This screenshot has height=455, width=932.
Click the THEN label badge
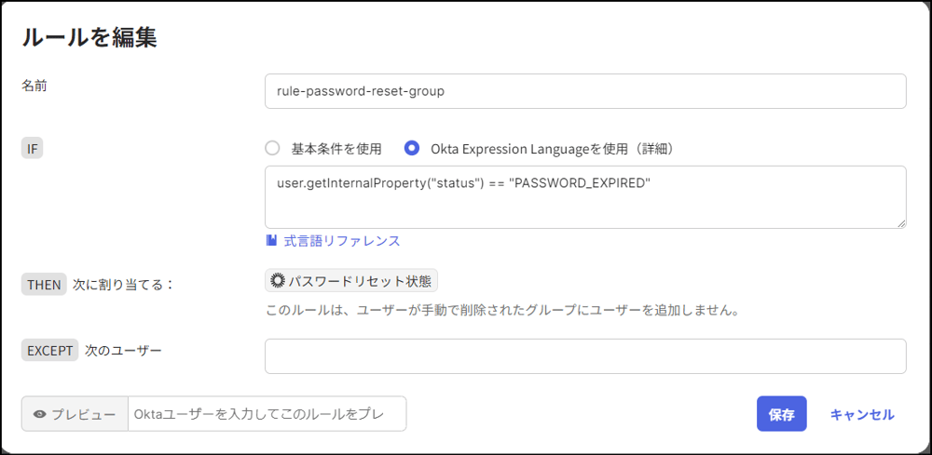(44, 285)
